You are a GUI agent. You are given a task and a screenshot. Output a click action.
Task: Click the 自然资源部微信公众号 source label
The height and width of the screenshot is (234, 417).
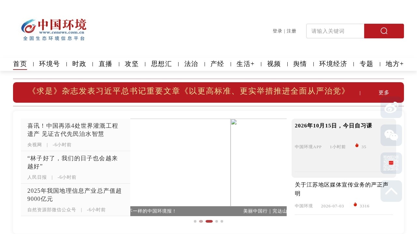tap(52, 210)
